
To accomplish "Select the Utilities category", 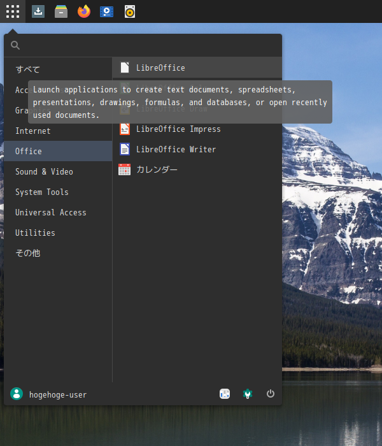I will click(x=59, y=233).
